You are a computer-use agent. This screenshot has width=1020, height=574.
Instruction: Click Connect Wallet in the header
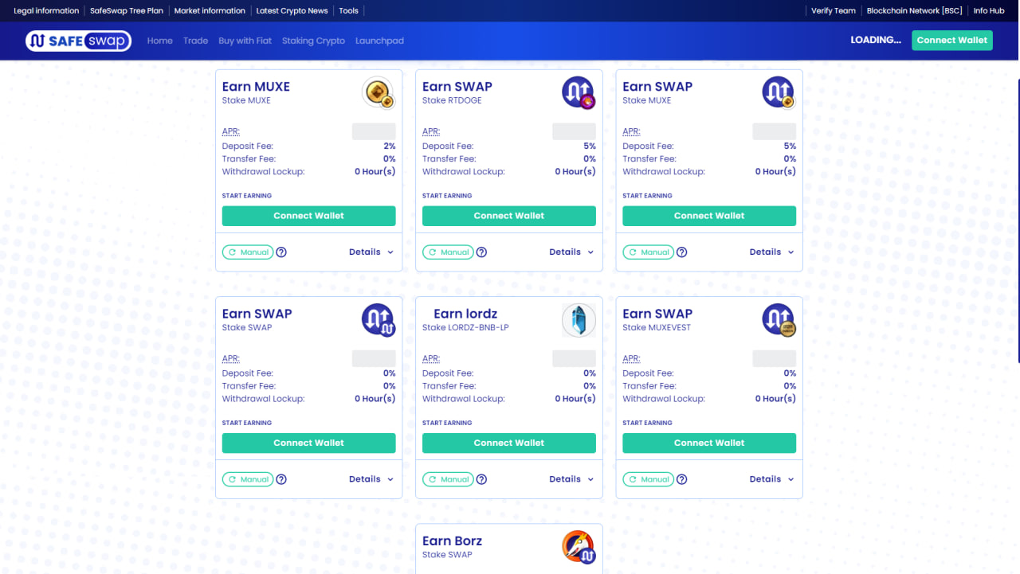952,40
